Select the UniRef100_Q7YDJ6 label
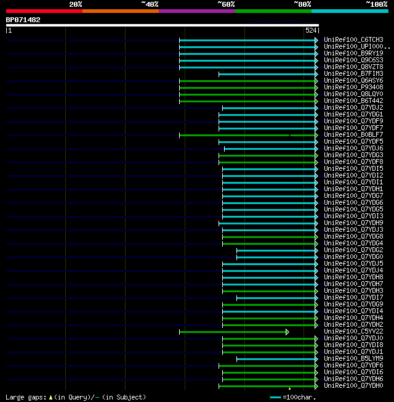Screen dimensions: 394x402 coord(353,148)
